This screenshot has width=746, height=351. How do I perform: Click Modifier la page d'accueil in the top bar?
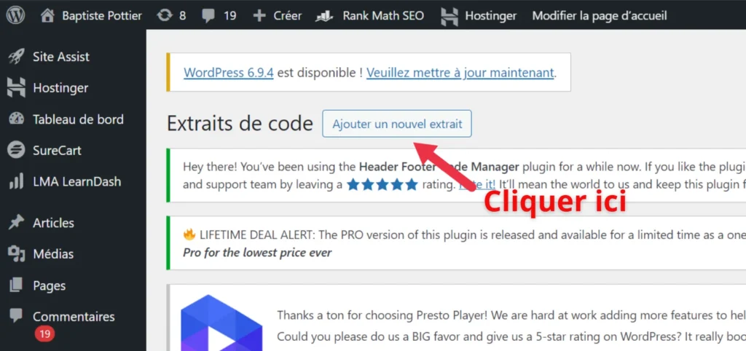pyautogui.click(x=600, y=16)
